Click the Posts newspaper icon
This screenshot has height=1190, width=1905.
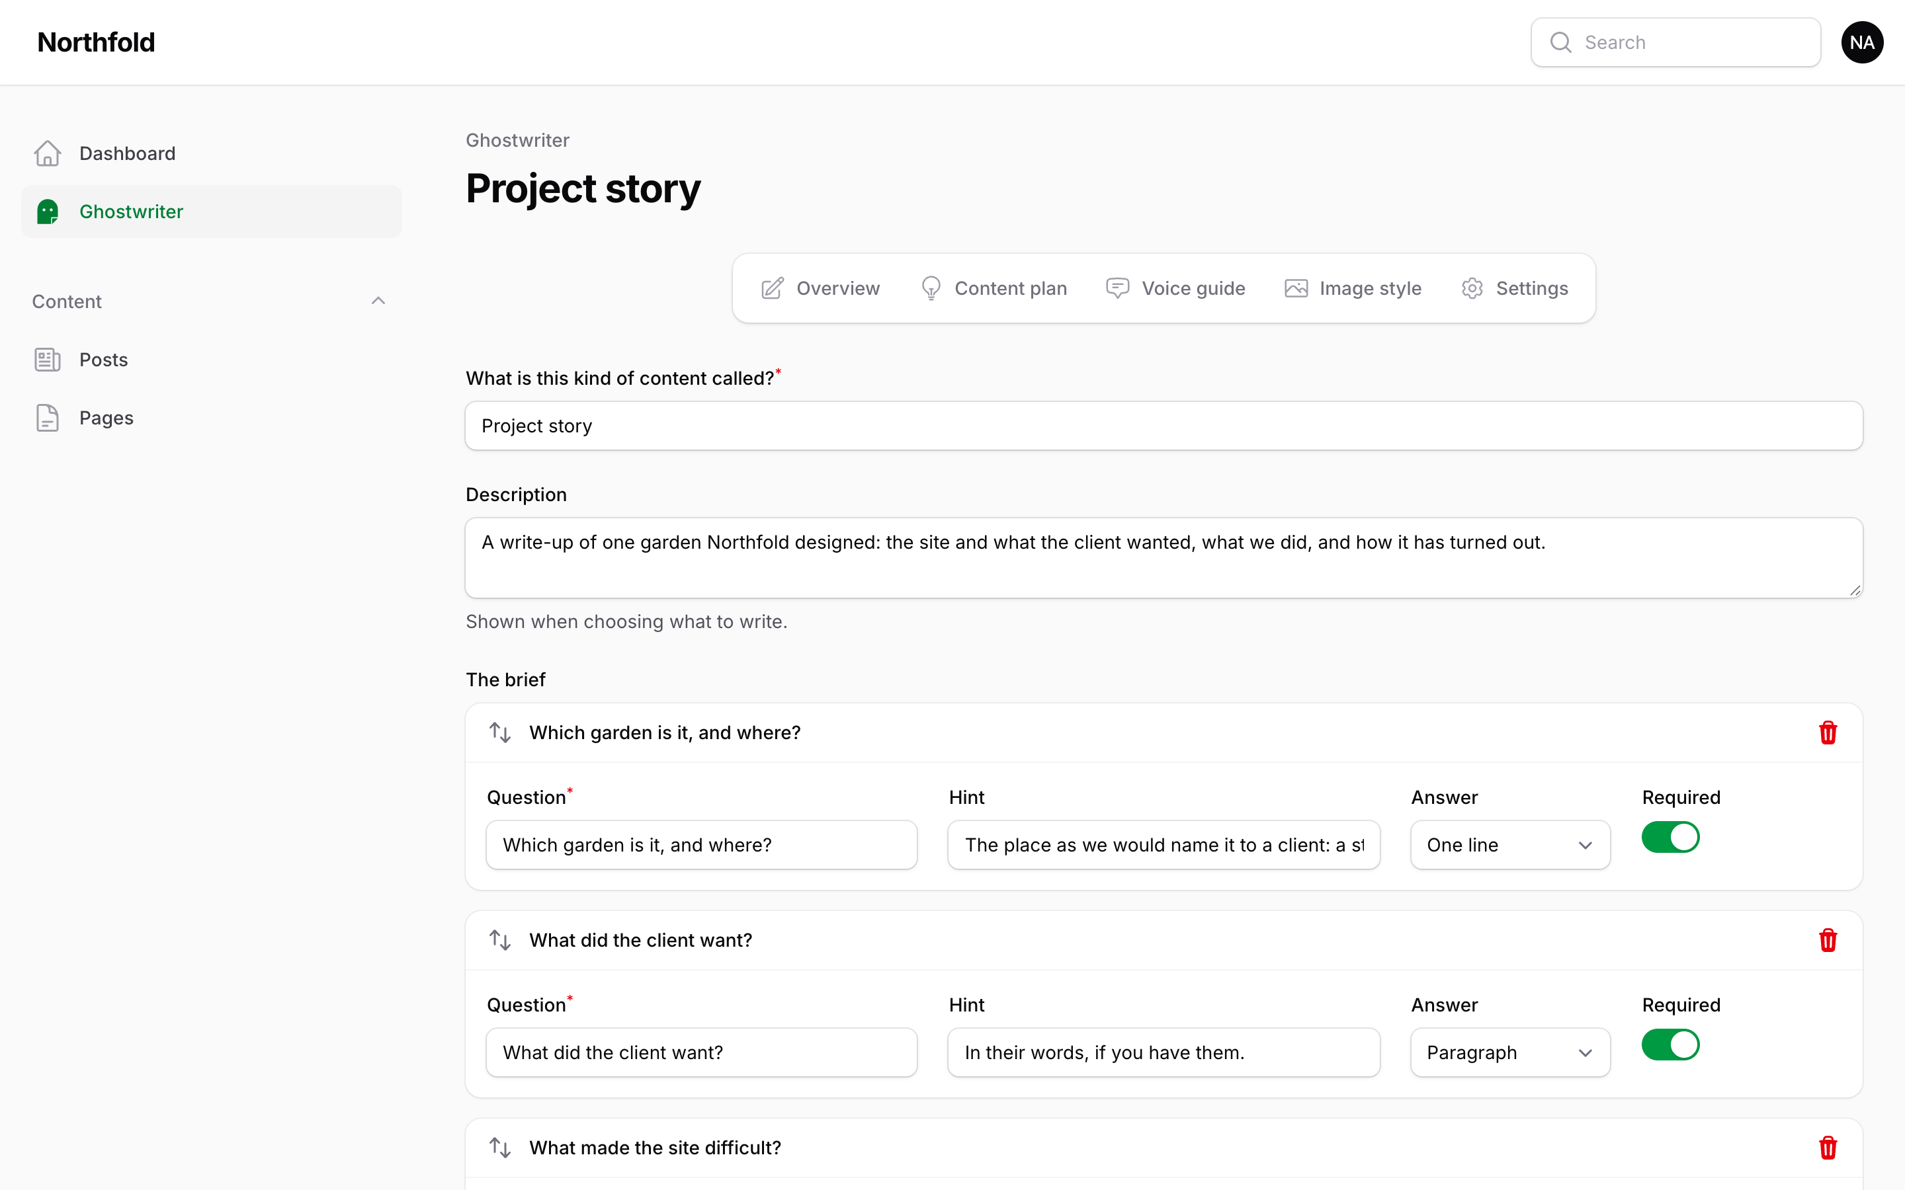point(47,360)
